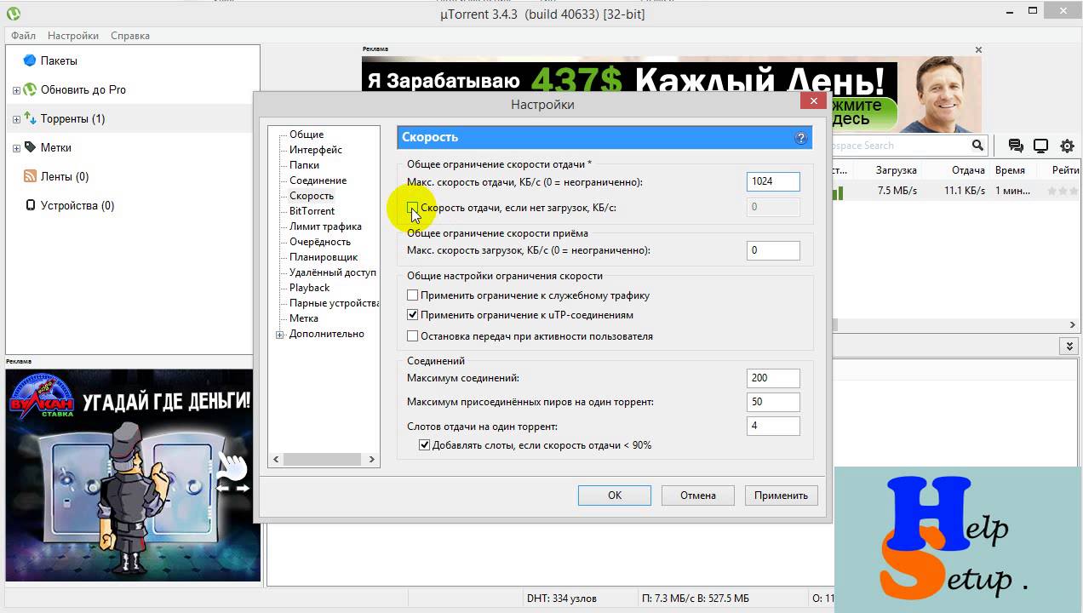
Task: Click the Загрузка column header
Action: [x=895, y=170]
